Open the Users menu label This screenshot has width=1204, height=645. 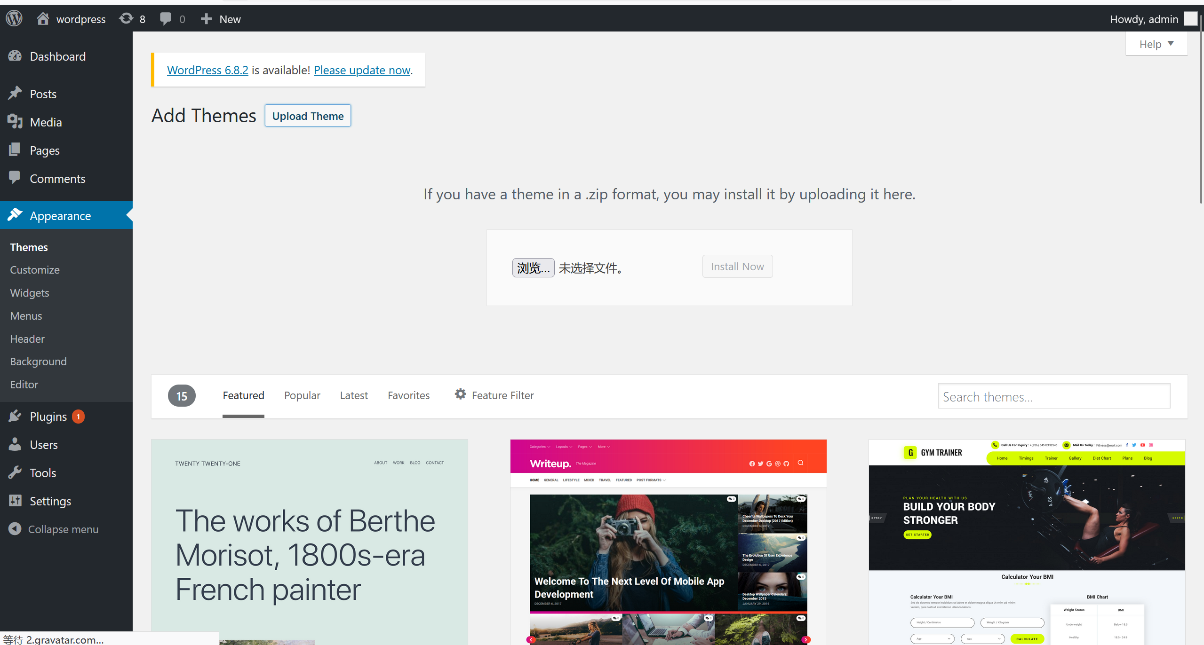point(44,445)
